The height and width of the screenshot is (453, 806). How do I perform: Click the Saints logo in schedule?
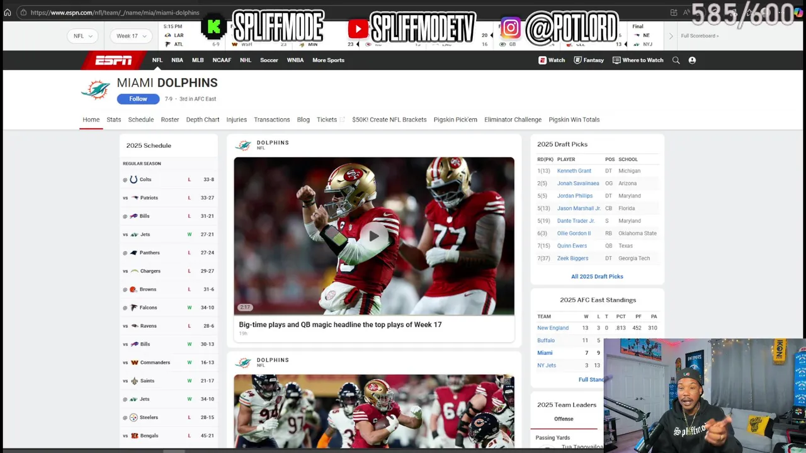click(134, 381)
